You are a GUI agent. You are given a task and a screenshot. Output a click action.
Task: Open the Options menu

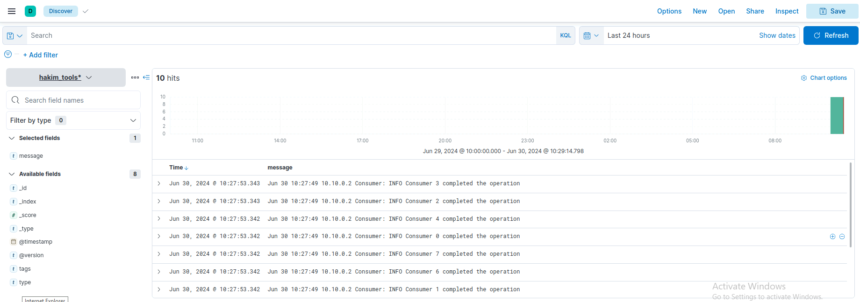pos(669,11)
